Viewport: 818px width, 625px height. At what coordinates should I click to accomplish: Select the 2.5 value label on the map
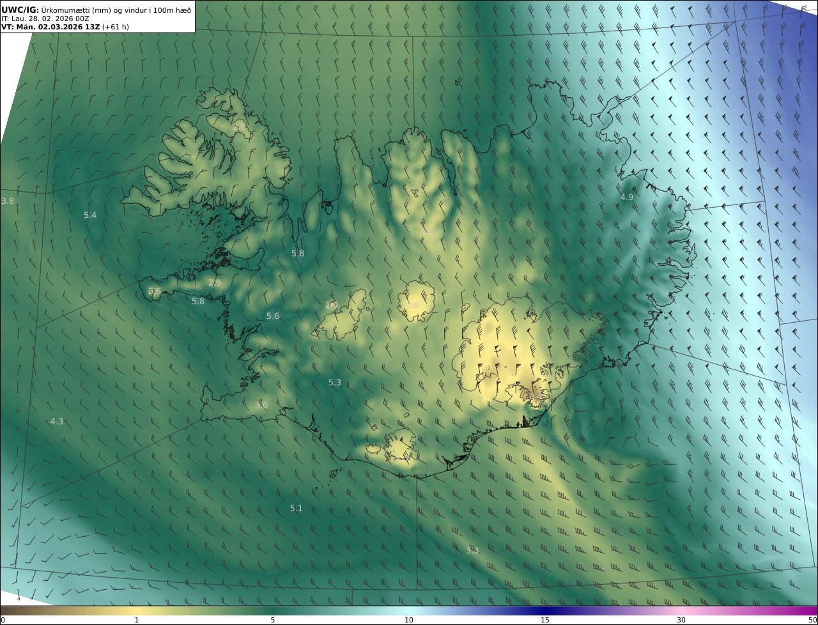[240, 128]
